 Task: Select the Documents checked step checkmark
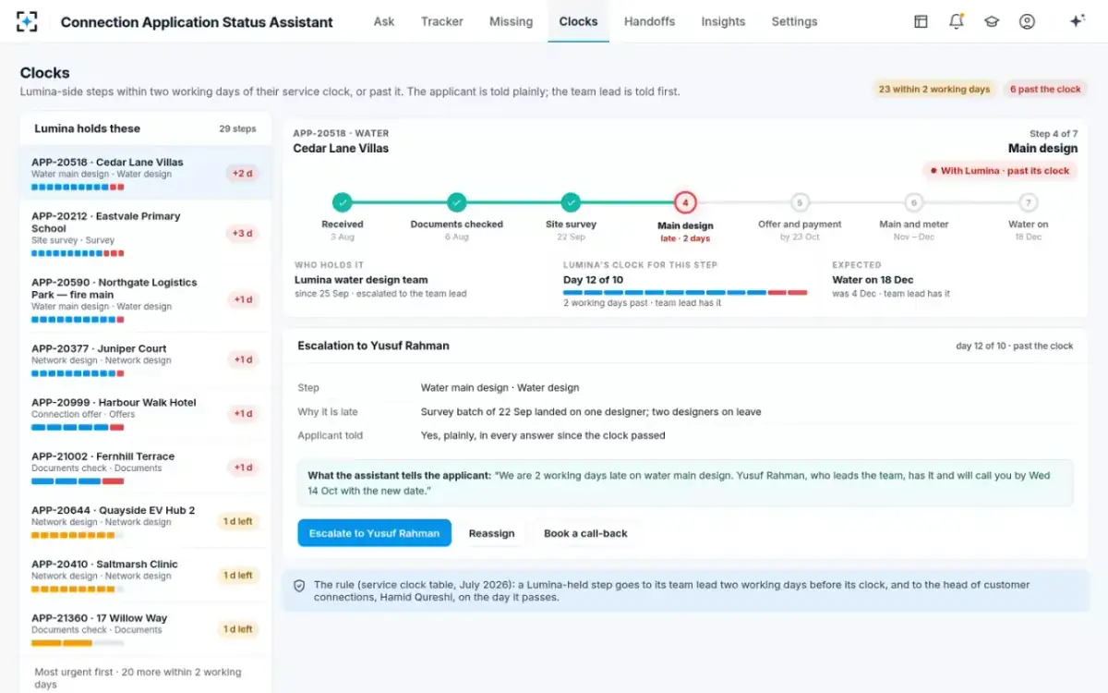[456, 202]
